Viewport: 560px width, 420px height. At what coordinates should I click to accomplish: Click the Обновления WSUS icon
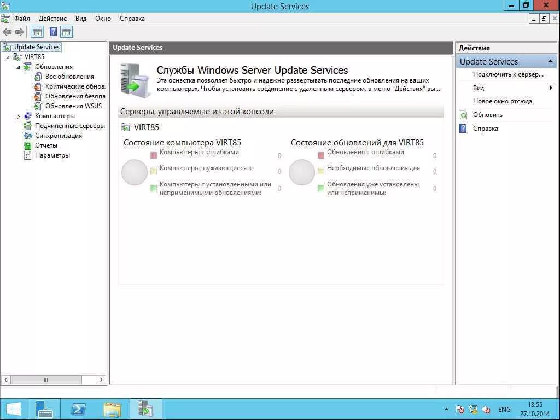(38, 106)
